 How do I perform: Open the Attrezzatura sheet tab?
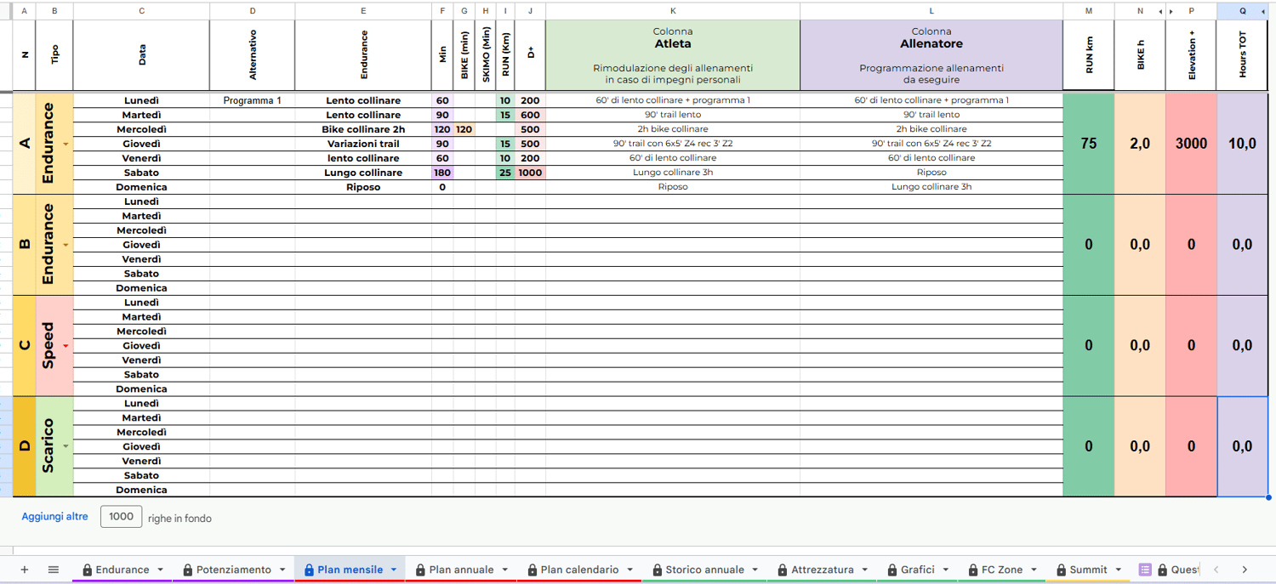[x=822, y=570]
